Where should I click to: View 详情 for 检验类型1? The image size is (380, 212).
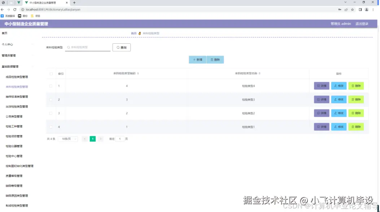tap(322, 127)
